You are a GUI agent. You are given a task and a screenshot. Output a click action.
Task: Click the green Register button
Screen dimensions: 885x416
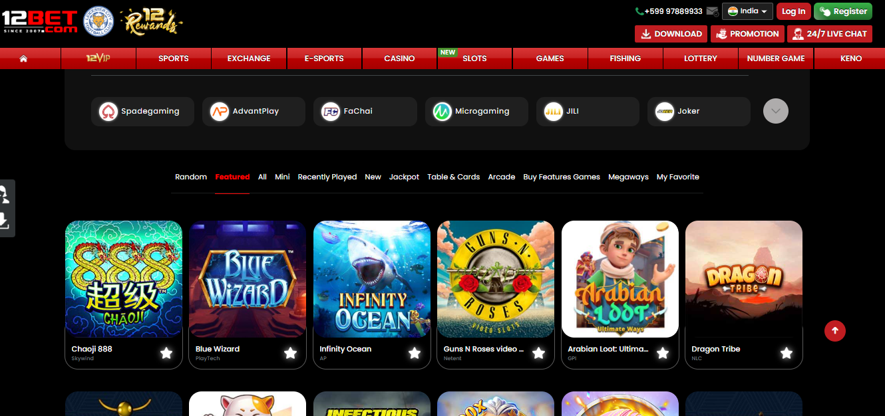tap(842, 11)
